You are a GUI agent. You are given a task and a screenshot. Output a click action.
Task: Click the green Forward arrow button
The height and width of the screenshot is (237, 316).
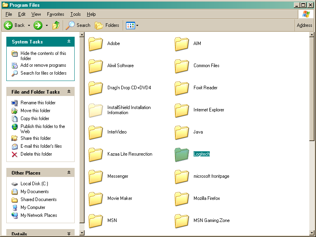click(38, 25)
